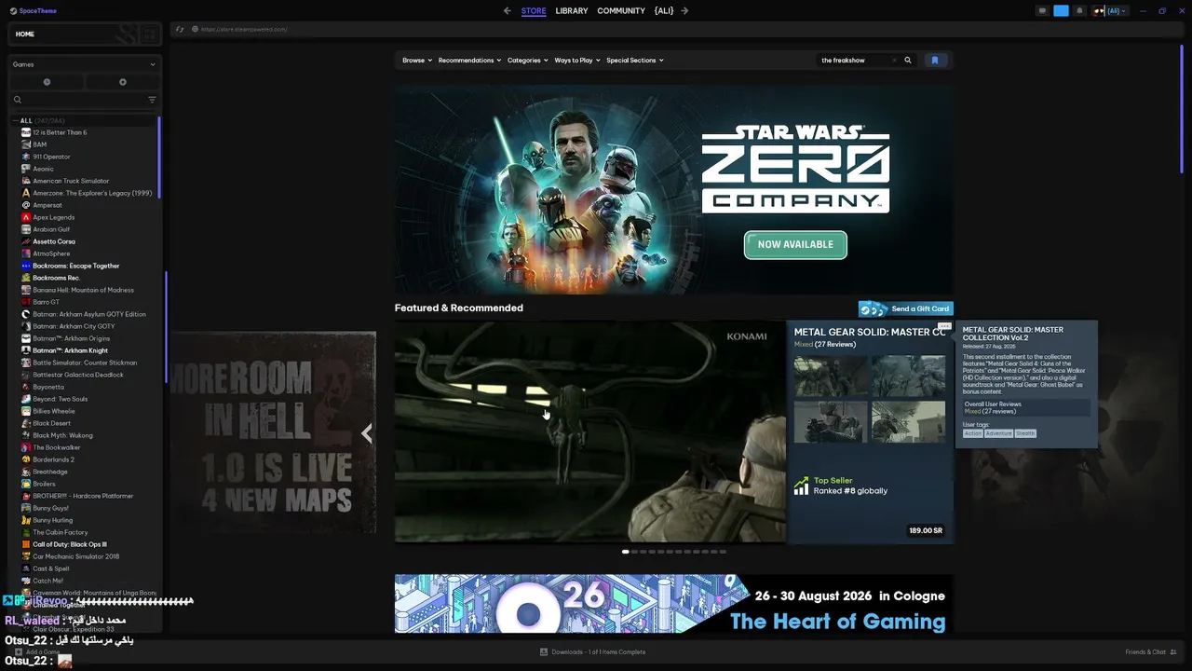Reload the store page
Image resolution: width=1192 pixels, height=671 pixels.
[180, 29]
